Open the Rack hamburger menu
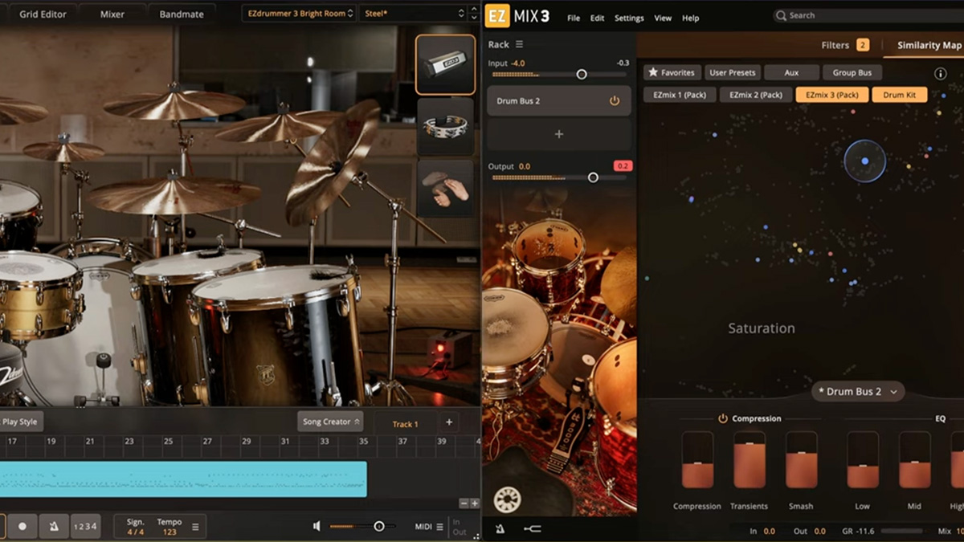Viewport: 964px width, 542px height. pos(519,44)
